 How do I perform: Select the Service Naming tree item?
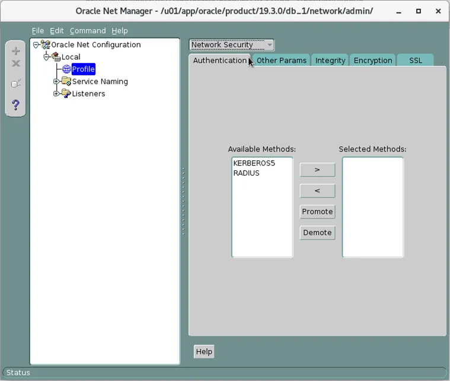click(100, 82)
